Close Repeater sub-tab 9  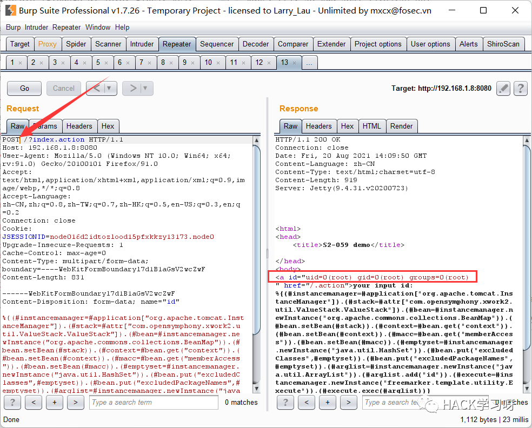192,63
